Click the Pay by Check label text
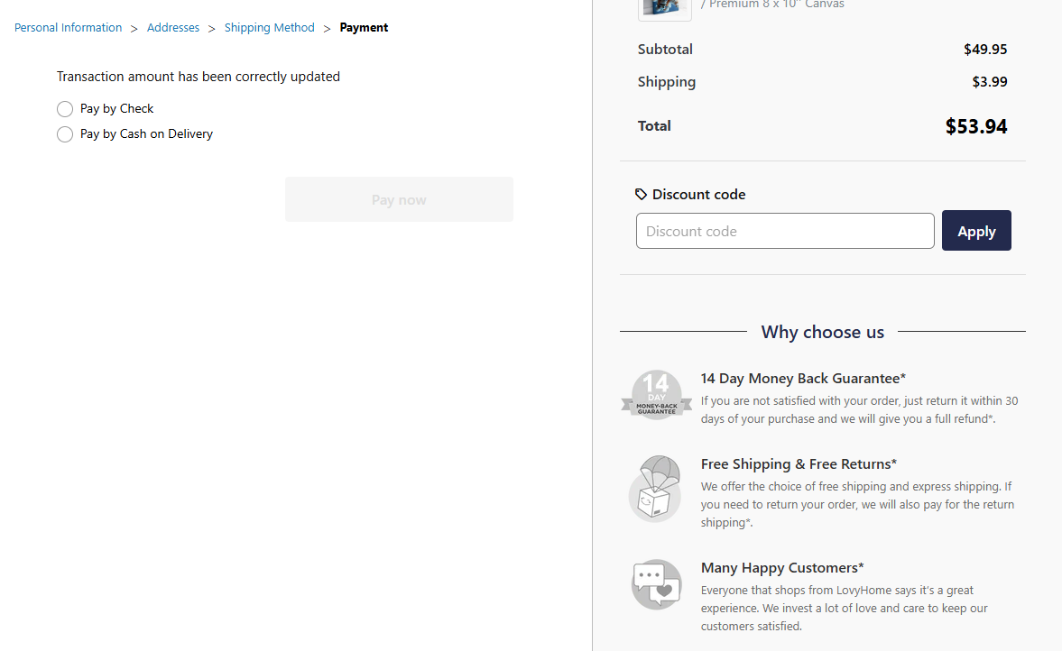 (x=117, y=109)
